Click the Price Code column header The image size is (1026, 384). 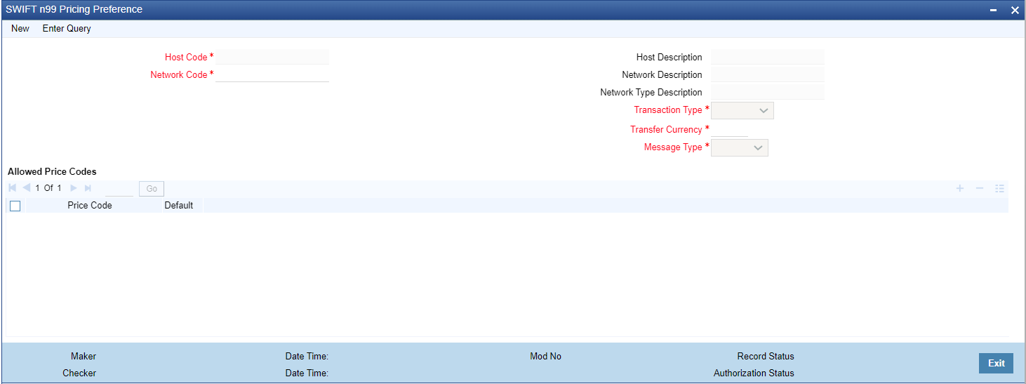click(x=90, y=206)
